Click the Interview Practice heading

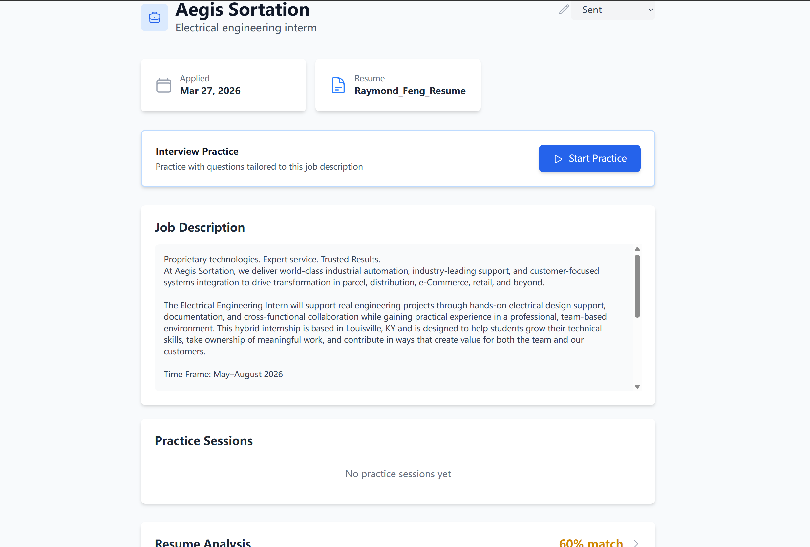point(197,152)
